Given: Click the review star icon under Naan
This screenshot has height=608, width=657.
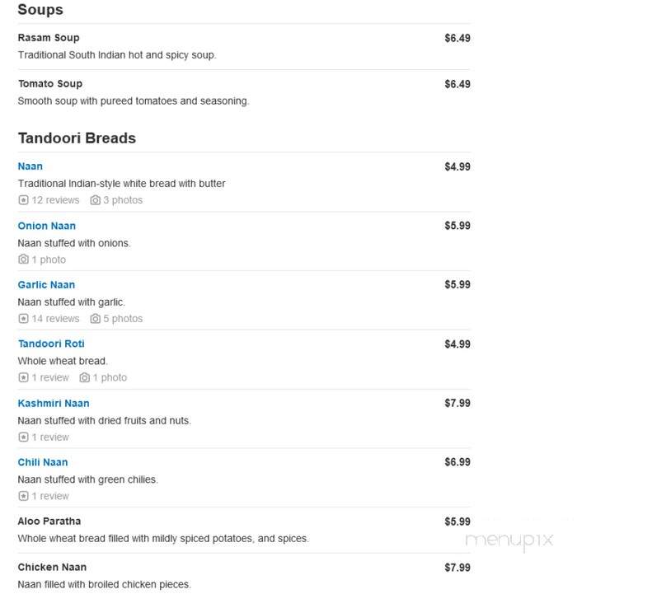Looking at the screenshot, I should [x=23, y=200].
